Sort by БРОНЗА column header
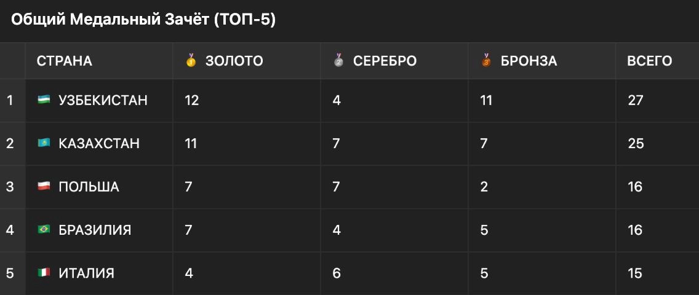This screenshot has height=295, width=699. (x=529, y=61)
